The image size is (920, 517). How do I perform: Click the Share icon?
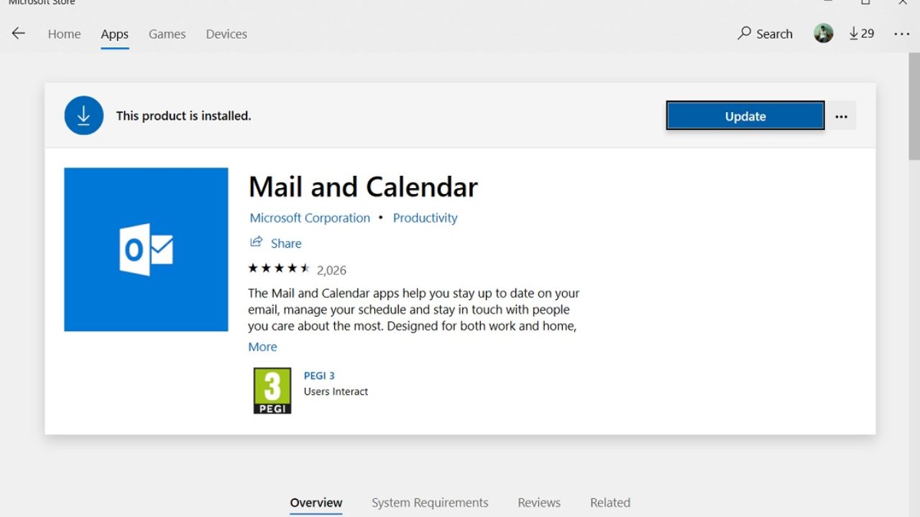(256, 243)
